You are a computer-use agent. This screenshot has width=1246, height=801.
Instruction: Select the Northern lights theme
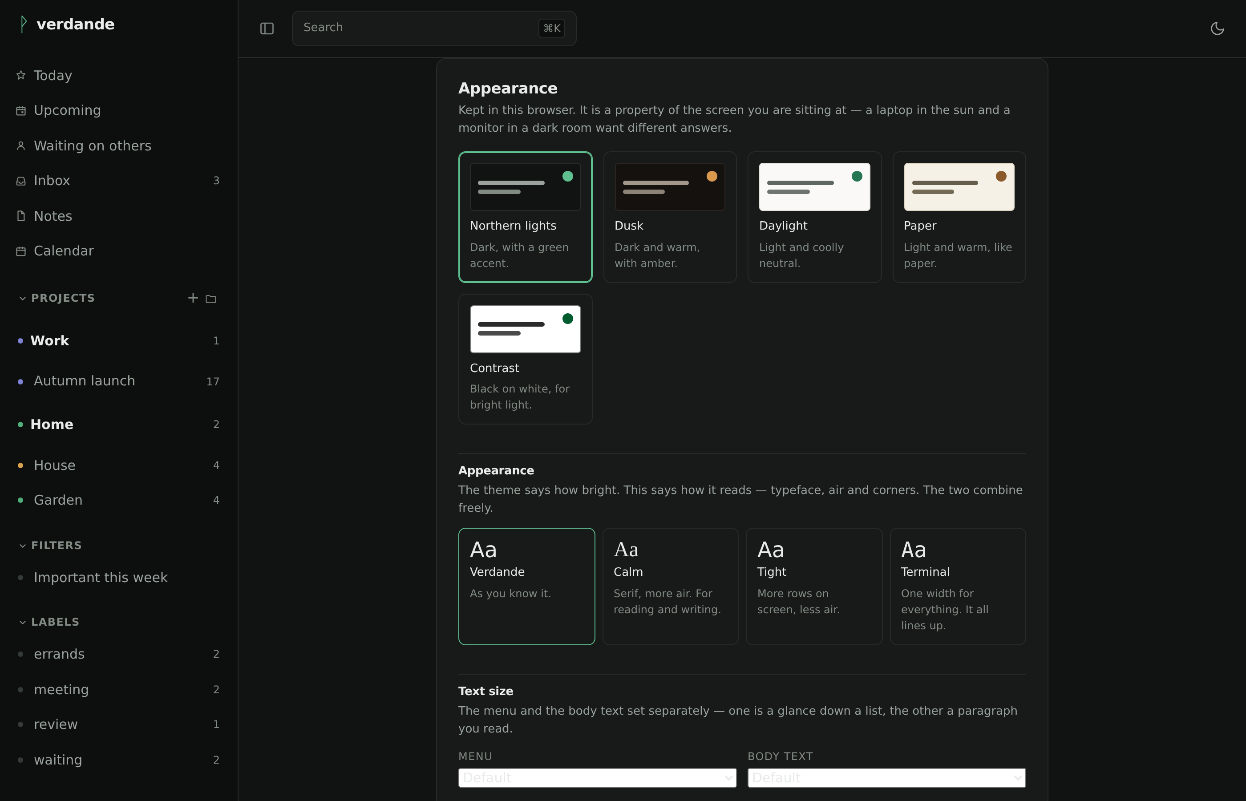click(525, 217)
